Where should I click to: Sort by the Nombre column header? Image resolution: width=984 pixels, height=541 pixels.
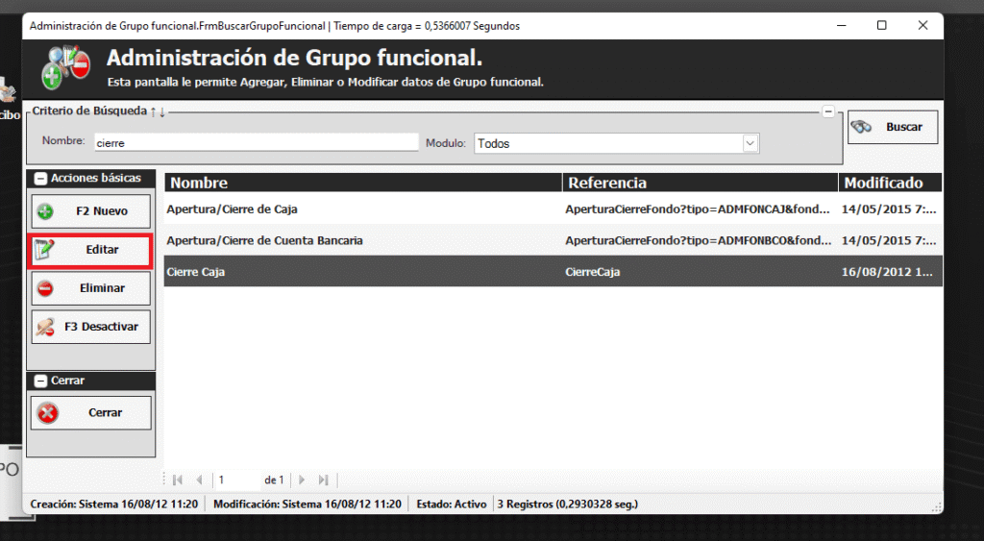click(x=362, y=183)
